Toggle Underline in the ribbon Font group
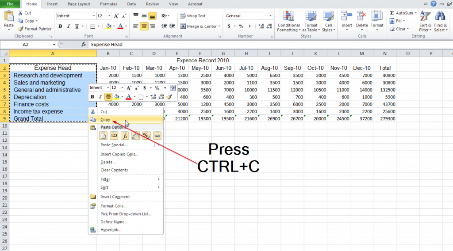453x251 pixels. (x=77, y=26)
